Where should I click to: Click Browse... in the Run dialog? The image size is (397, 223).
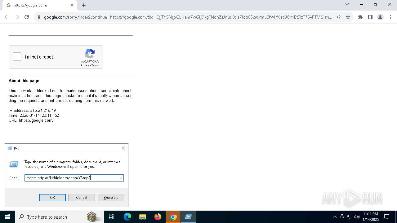[111, 198]
